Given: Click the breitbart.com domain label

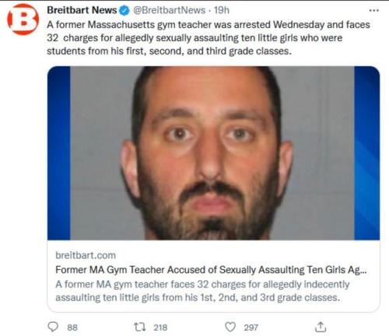Looking at the screenshot, I should coord(86,255).
